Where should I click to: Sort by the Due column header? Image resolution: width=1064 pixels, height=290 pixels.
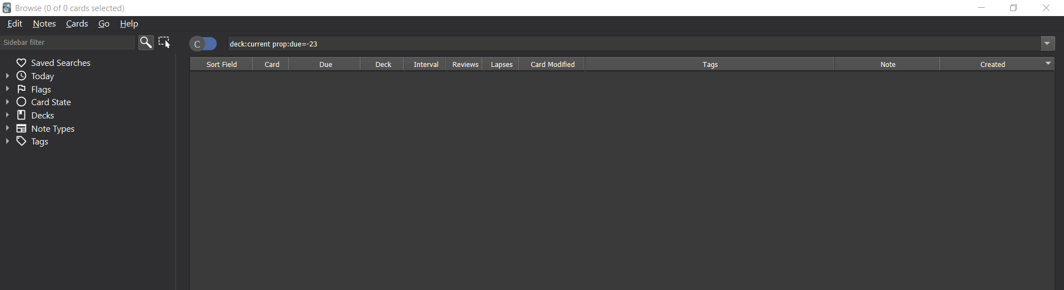tap(325, 64)
